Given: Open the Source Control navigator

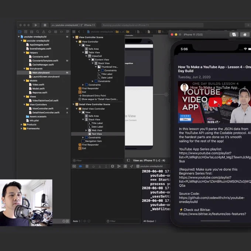Looking at the screenshot, I should (x=25, y=32).
